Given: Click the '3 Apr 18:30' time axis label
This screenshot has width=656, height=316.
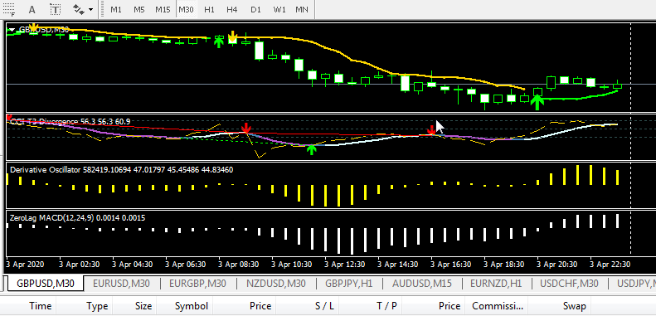Looking at the screenshot, I should pos(503,265).
